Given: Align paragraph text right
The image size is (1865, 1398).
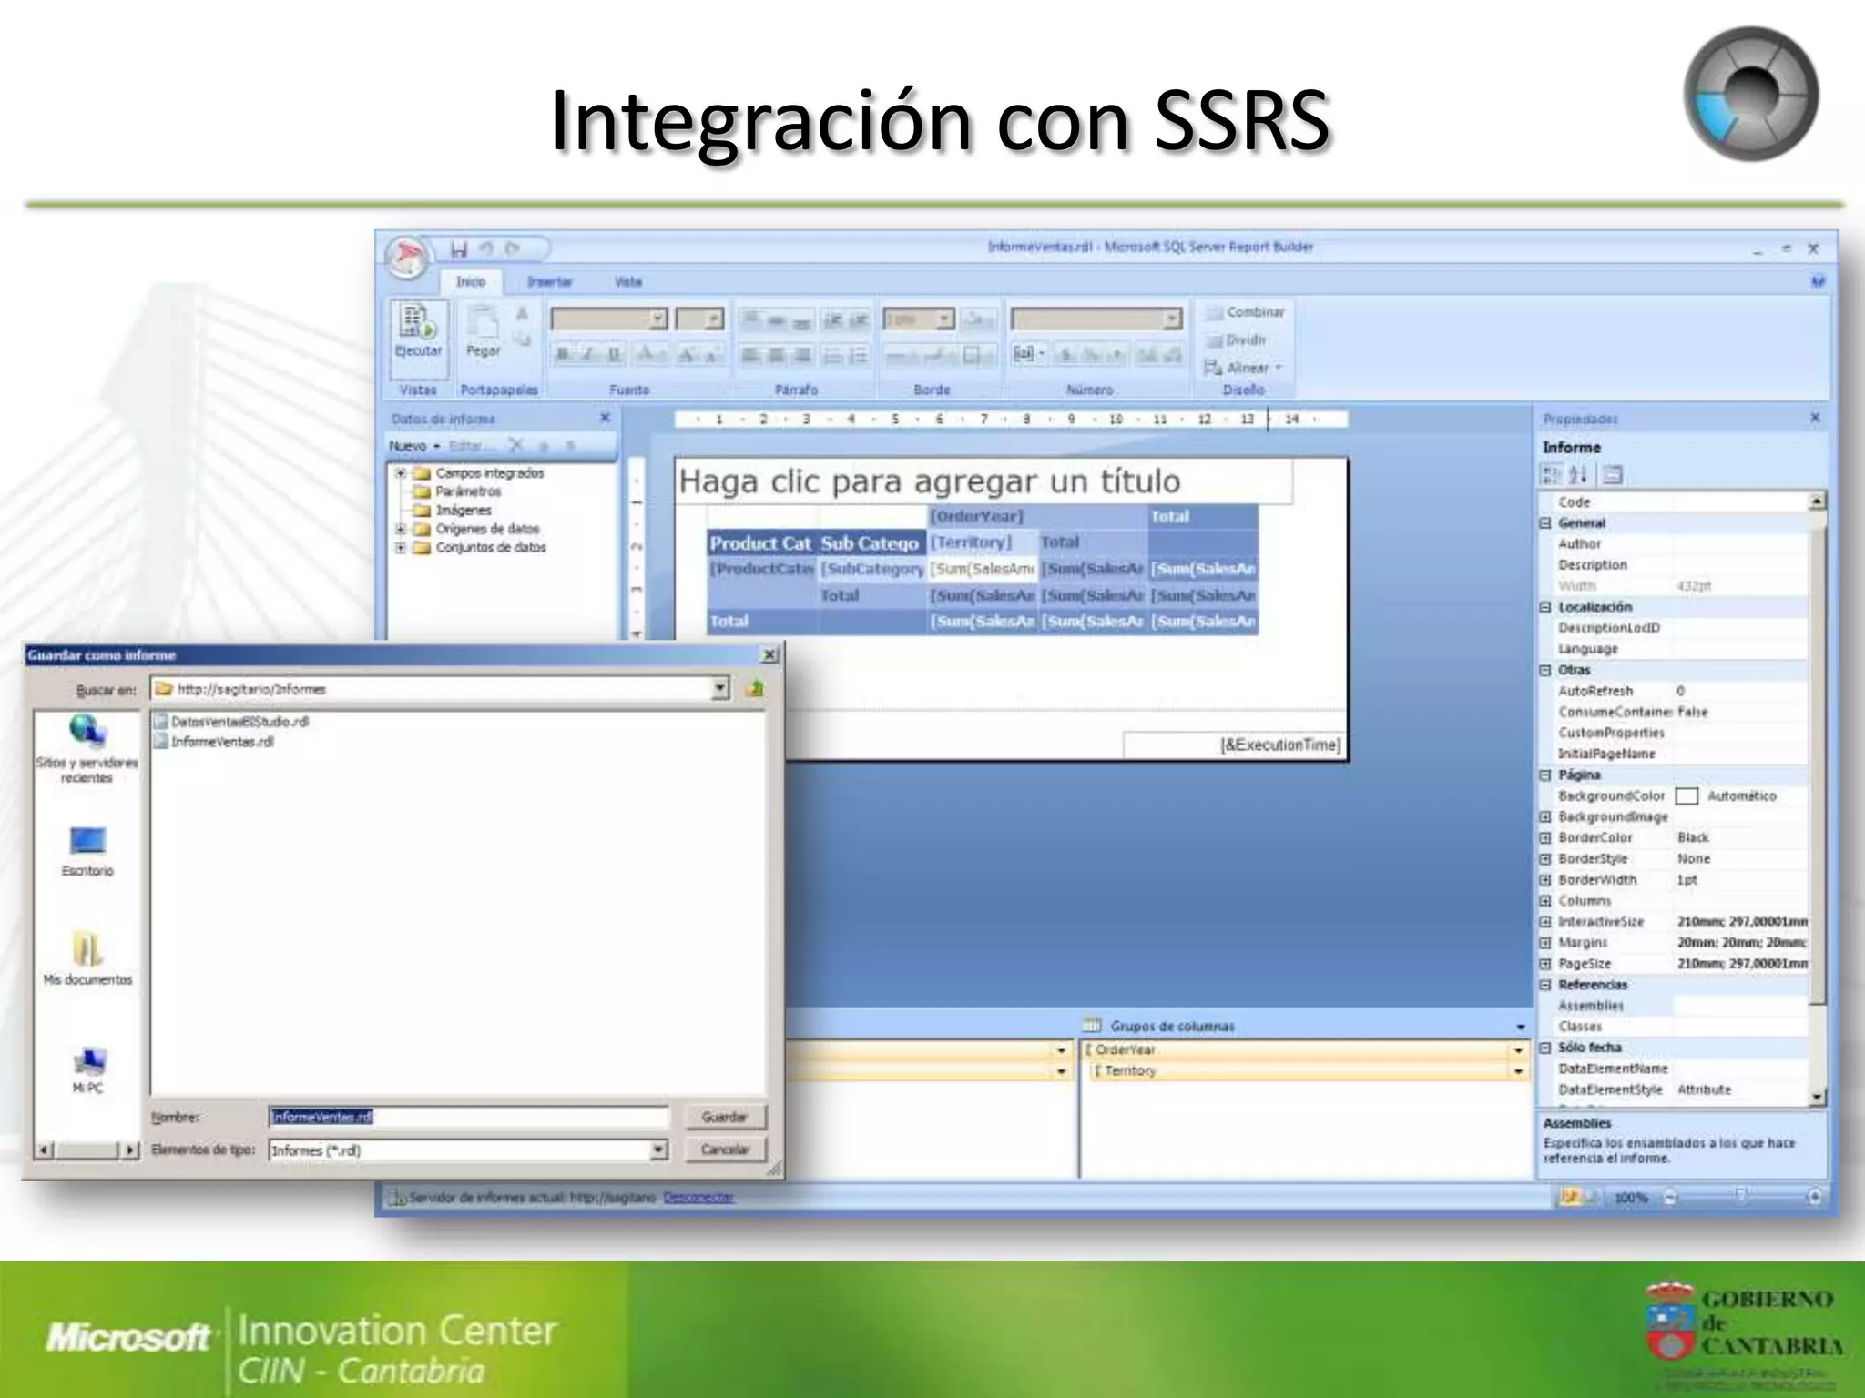Looking at the screenshot, I should click(801, 355).
